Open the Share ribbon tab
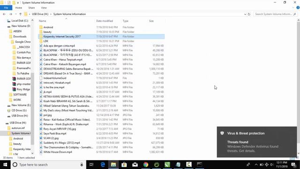300x169 pixels. (31, 8)
